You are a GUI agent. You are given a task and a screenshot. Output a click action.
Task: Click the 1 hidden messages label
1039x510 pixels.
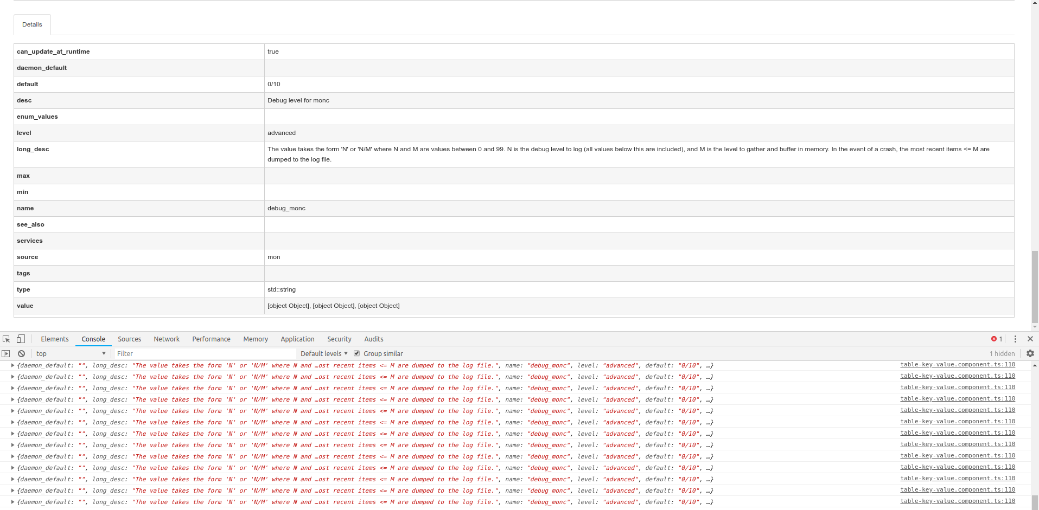(x=1002, y=353)
